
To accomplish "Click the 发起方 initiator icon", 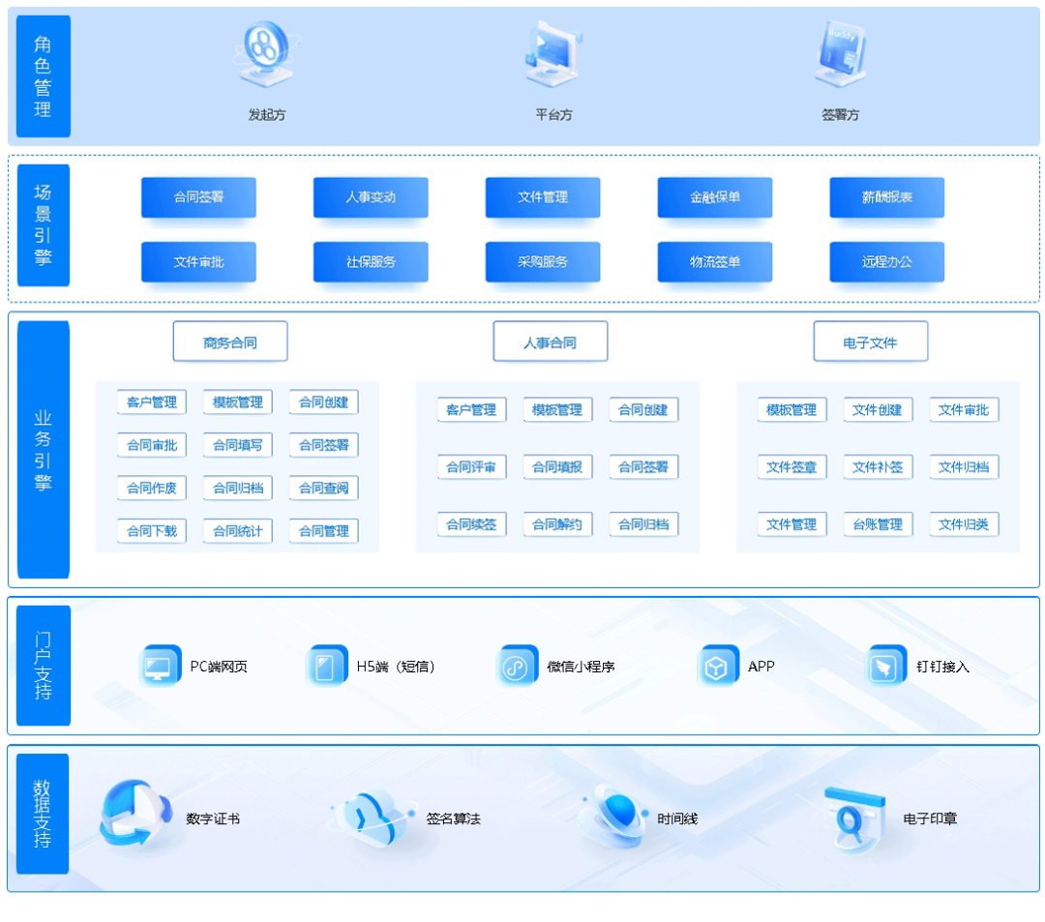I will pos(267,53).
